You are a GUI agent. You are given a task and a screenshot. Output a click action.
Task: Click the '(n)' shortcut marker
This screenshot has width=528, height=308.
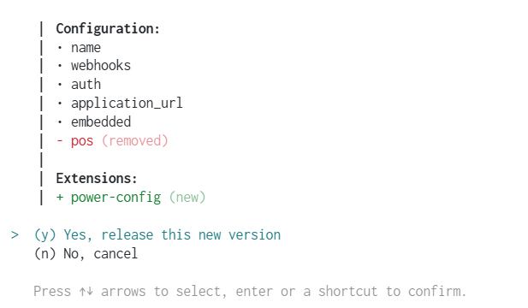(x=44, y=254)
